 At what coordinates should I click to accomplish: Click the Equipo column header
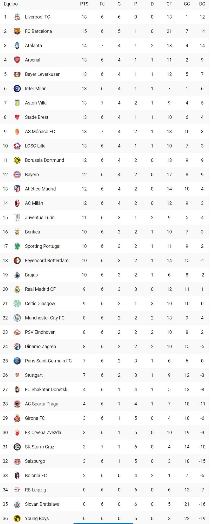(11, 4)
